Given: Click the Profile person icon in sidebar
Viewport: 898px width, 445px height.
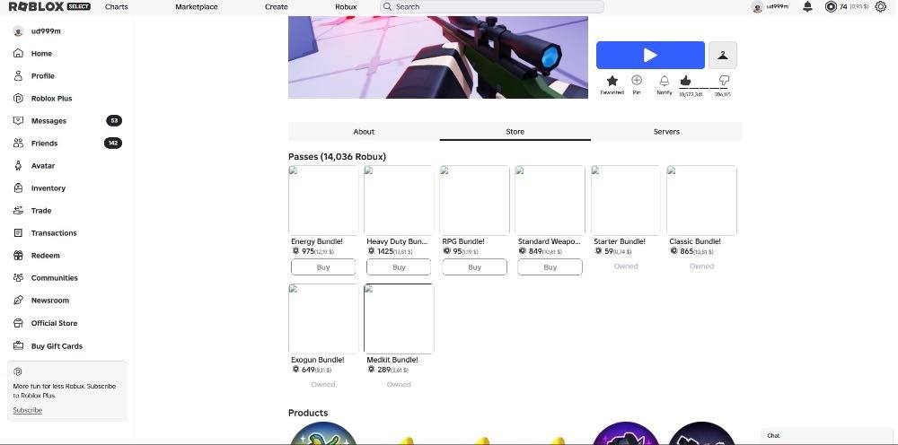Looking at the screenshot, I should pyautogui.click(x=18, y=75).
